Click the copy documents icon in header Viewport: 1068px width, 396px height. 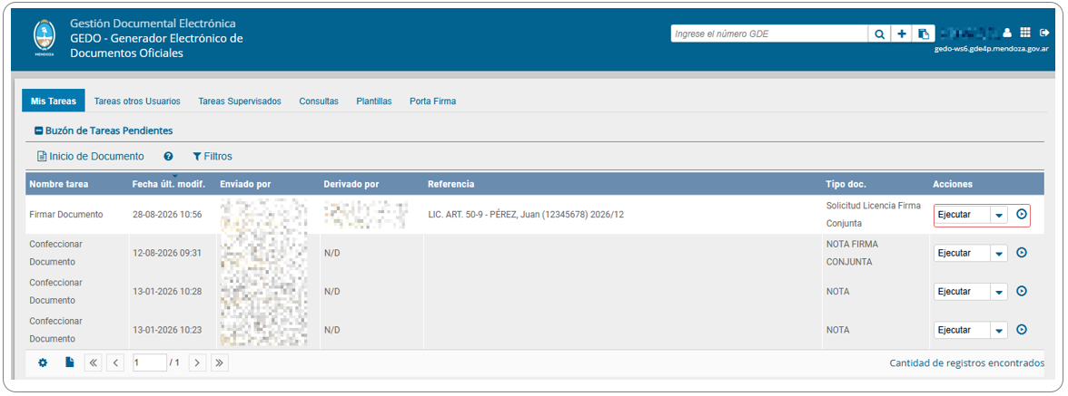[x=923, y=34]
